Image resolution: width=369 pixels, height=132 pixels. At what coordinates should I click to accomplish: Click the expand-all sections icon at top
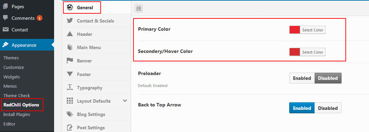click(139, 8)
